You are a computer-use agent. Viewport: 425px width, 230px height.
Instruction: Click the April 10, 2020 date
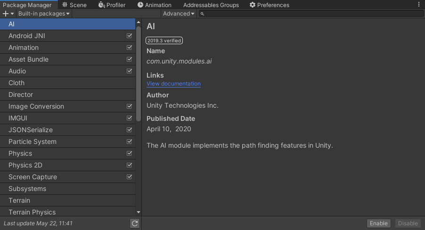(x=169, y=129)
